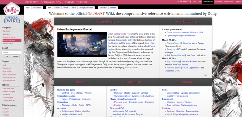Click the Go button under Search
This screenshot has width=242, height=117.
7,57
